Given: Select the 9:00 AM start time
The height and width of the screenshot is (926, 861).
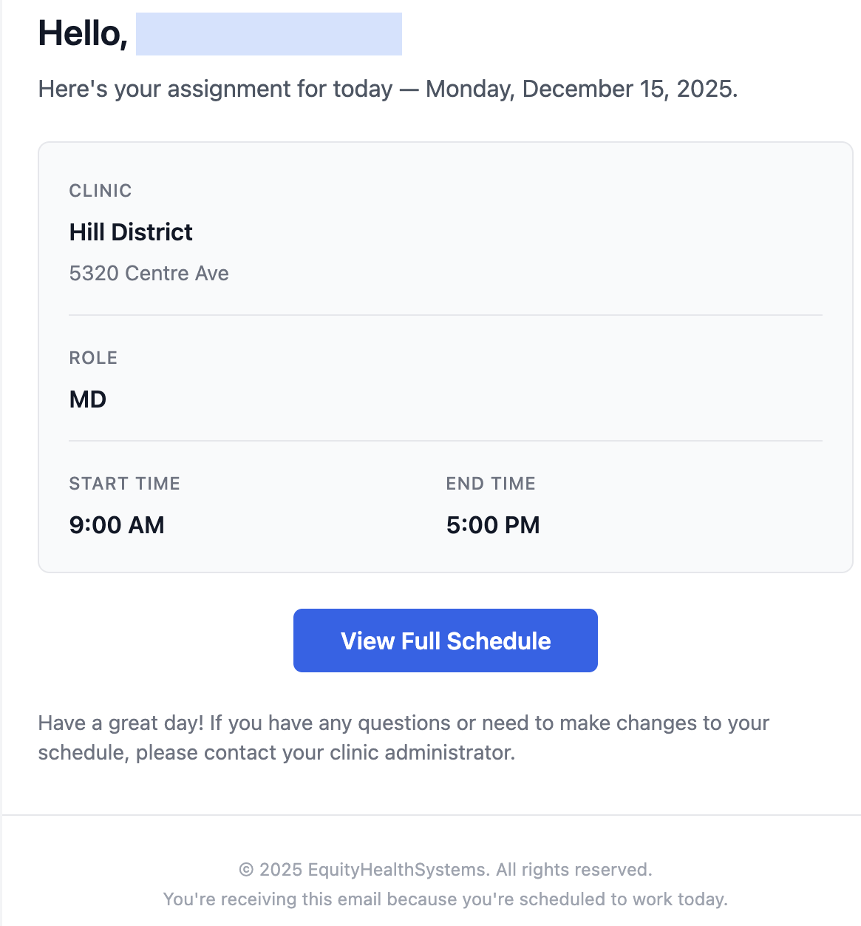Looking at the screenshot, I should click(117, 525).
